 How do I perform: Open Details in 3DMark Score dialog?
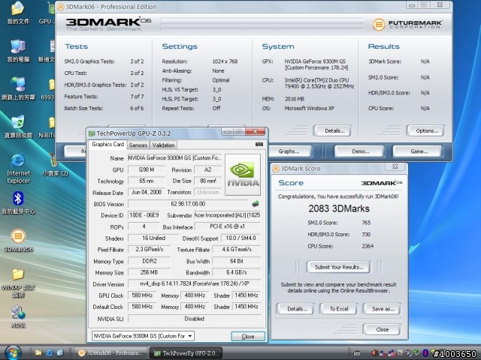point(297,309)
